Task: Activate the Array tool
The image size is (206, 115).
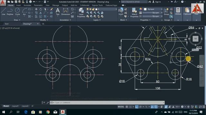Action: coord(45,16)
